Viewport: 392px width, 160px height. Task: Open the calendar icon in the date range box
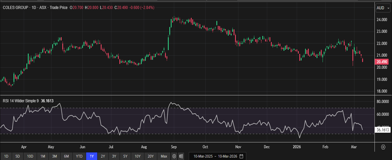[x=241, y=156]
